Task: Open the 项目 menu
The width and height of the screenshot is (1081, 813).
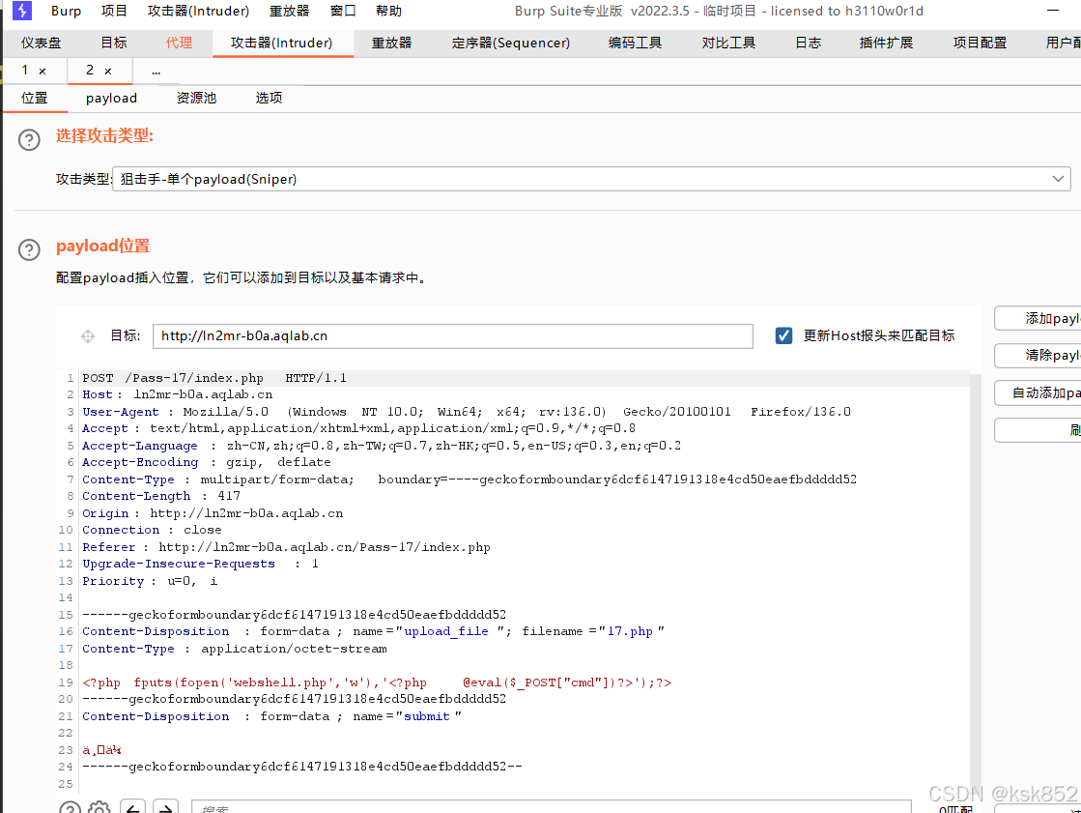Action: [x=114, y=11]
